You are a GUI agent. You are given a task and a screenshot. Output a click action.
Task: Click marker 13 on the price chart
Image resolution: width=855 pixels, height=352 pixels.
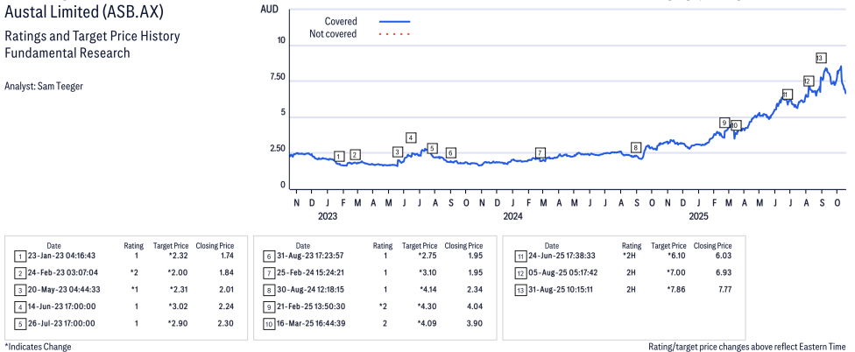820,58
